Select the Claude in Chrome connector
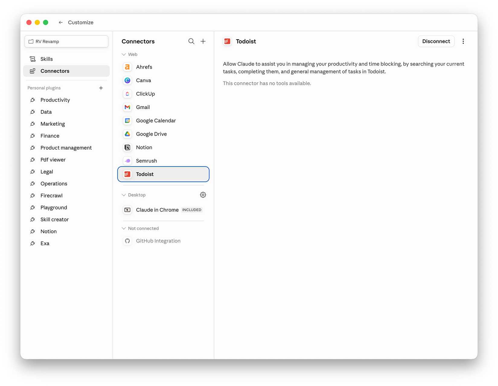Screen dimensions: 498x386 [x=163, y=210]
